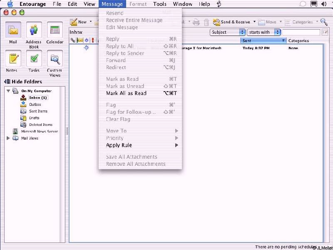This screenshot has height=250, width=333.
Task: Click the New message toolbar icon
Action: pyautogui.click(x=74, y=22)
